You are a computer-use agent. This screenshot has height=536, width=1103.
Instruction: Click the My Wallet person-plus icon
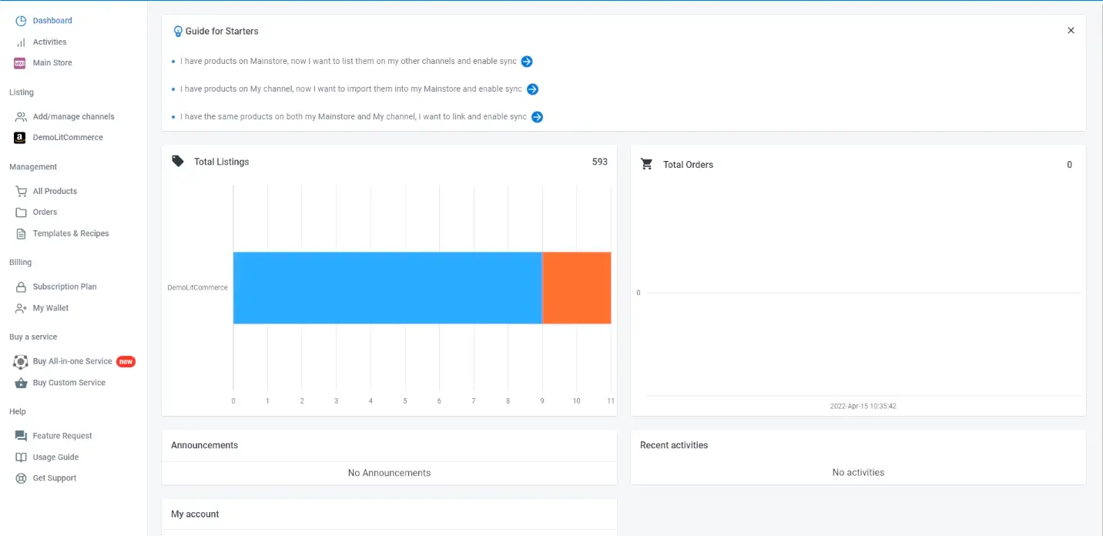coord(21,308)
